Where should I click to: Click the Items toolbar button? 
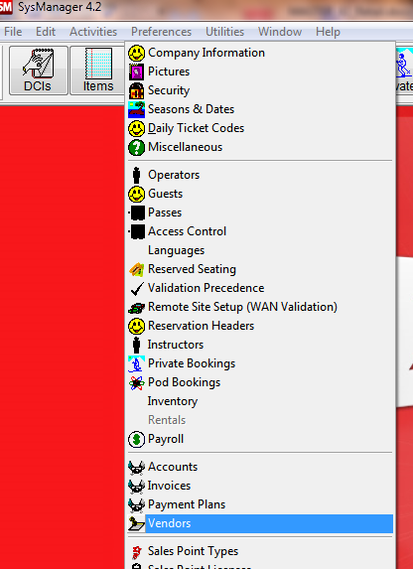[x=97, y=71]
